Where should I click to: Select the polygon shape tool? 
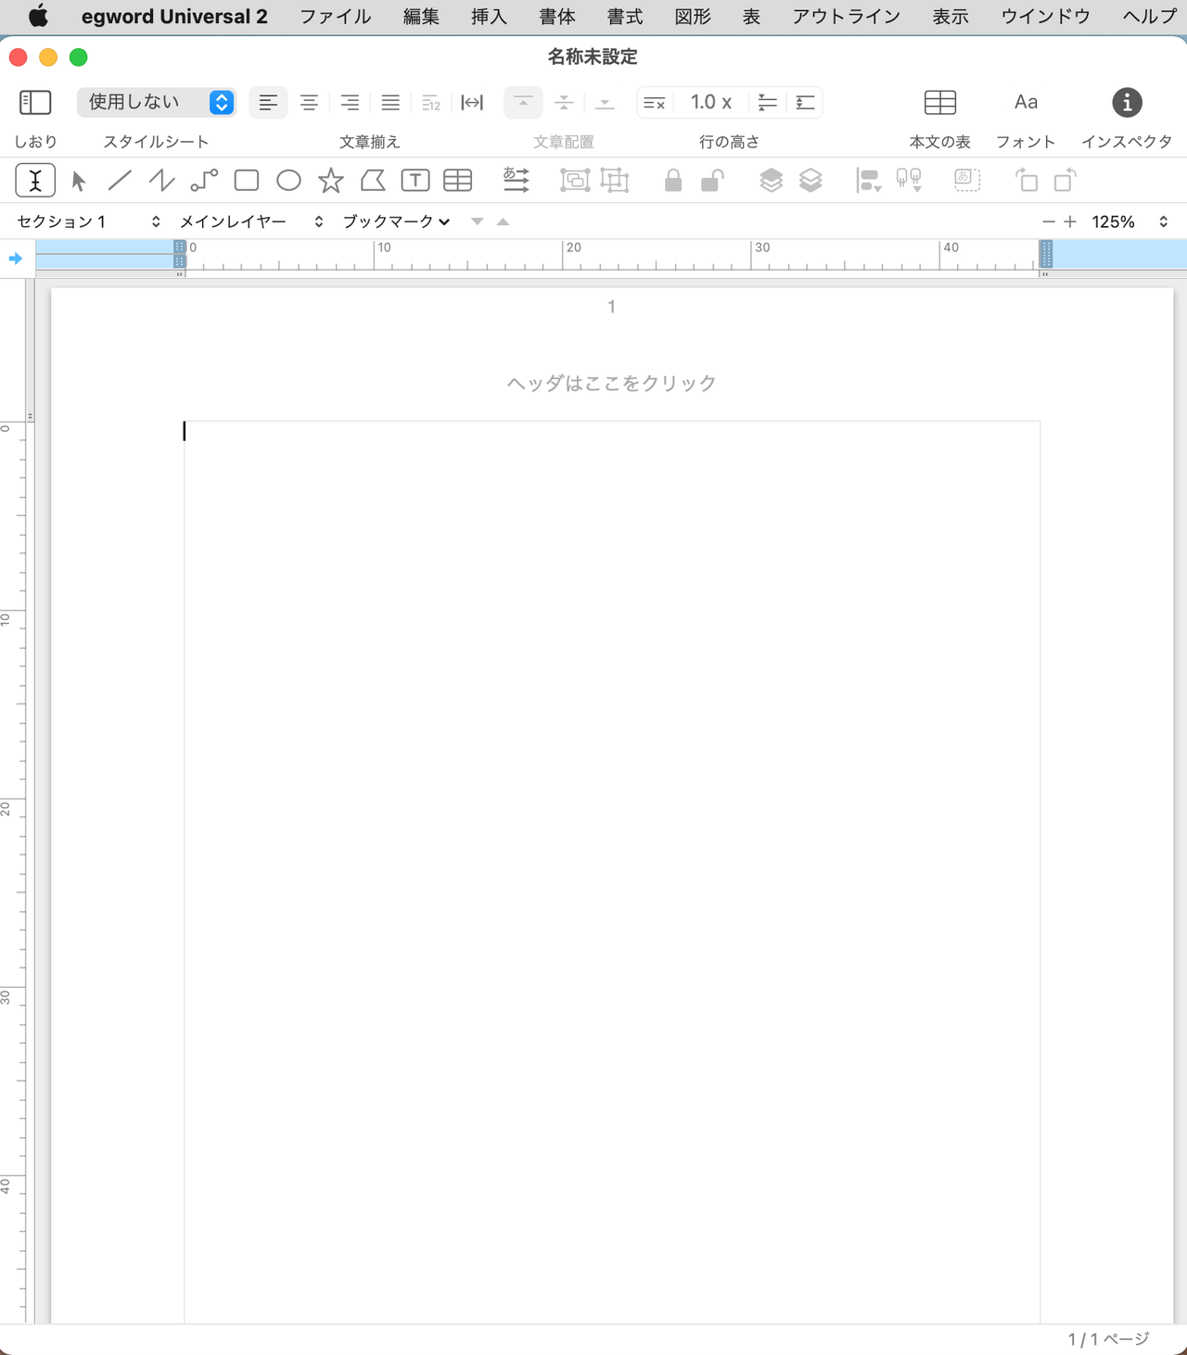click(x=373, y=180)
